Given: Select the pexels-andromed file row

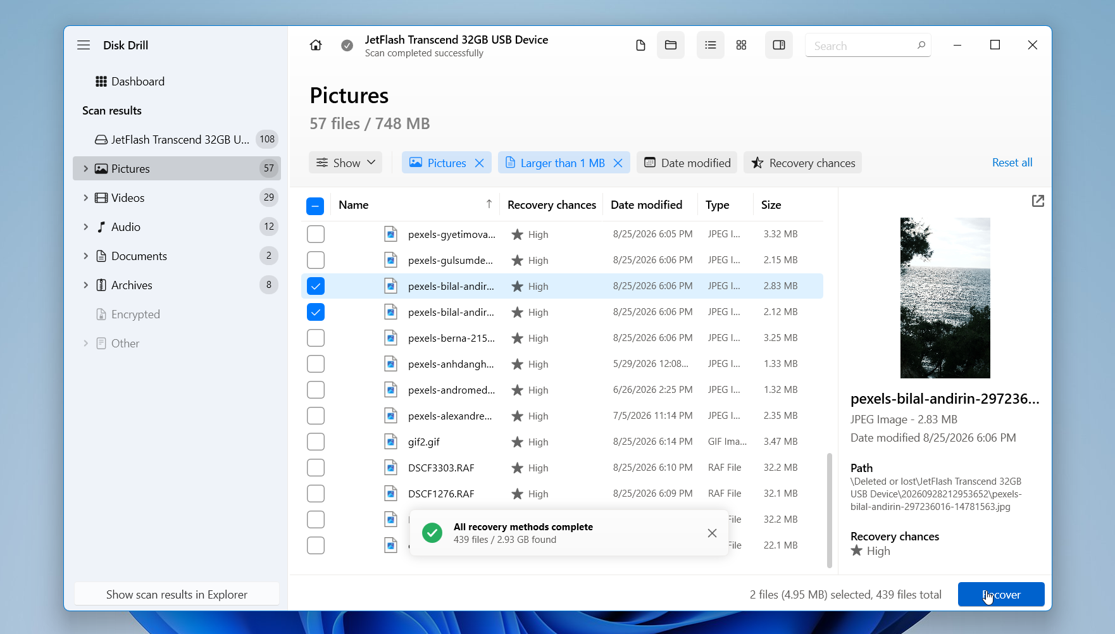Looking at the screenshot, I should (x=562, y=390).
